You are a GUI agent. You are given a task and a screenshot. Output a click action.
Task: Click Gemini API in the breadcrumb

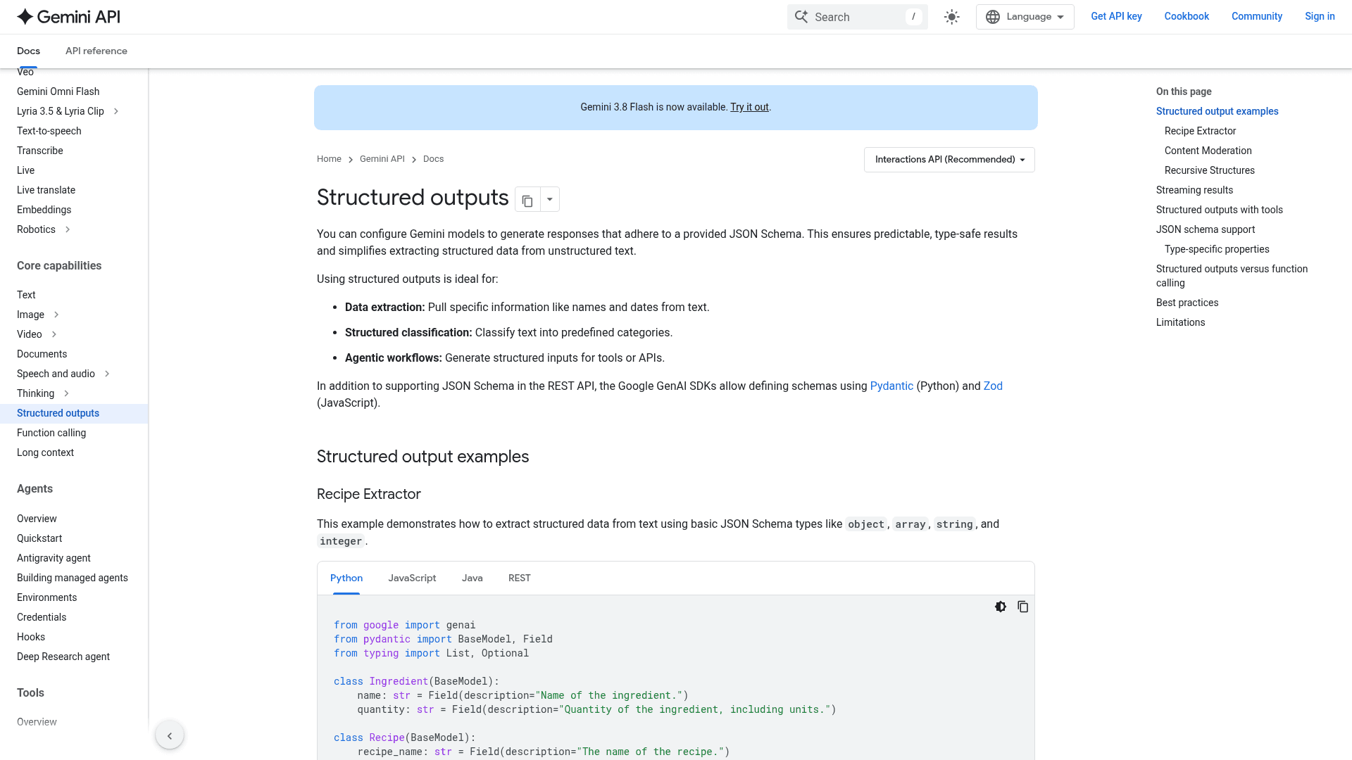coord(382,159)
